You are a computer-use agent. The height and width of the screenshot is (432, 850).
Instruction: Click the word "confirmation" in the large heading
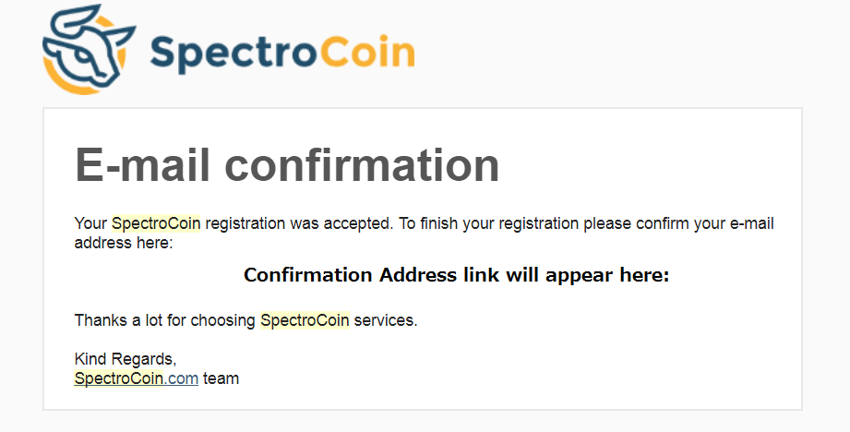[x=363, y=165]
